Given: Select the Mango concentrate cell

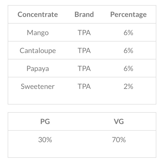Looking at the screenshot, I should coord(38,33).
